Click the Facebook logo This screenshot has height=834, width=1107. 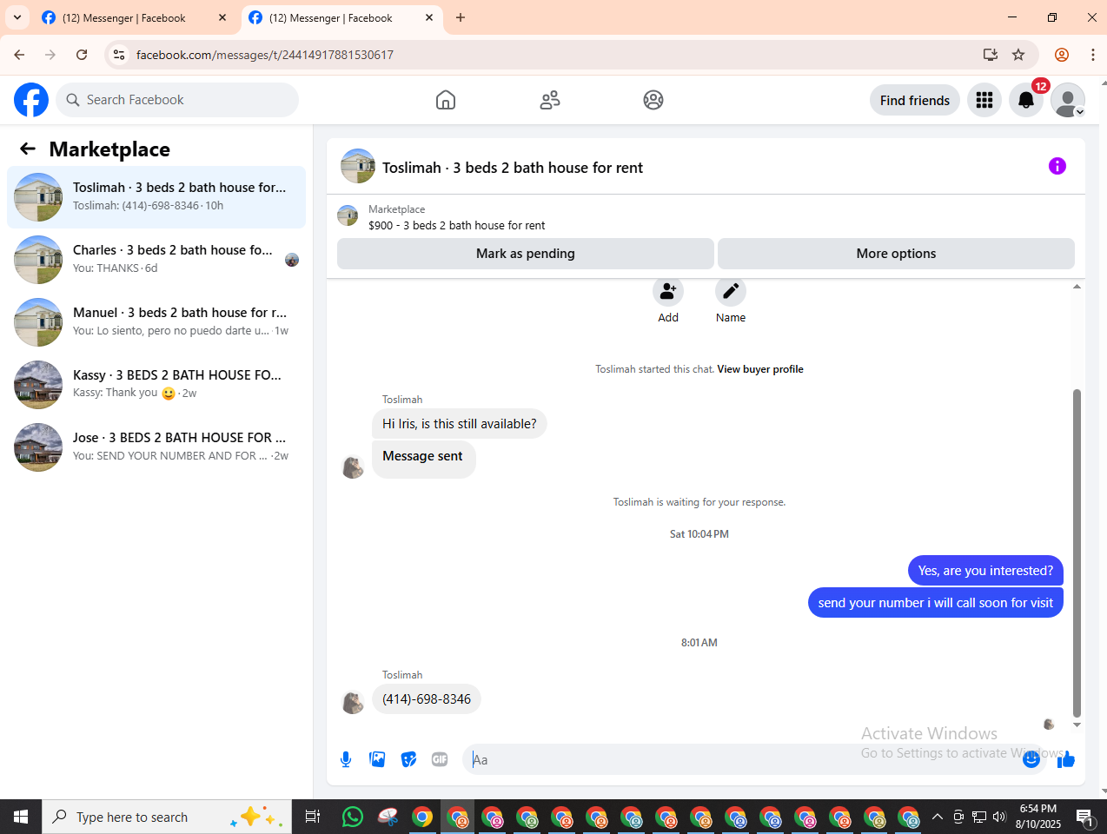(x=31, y=100)
